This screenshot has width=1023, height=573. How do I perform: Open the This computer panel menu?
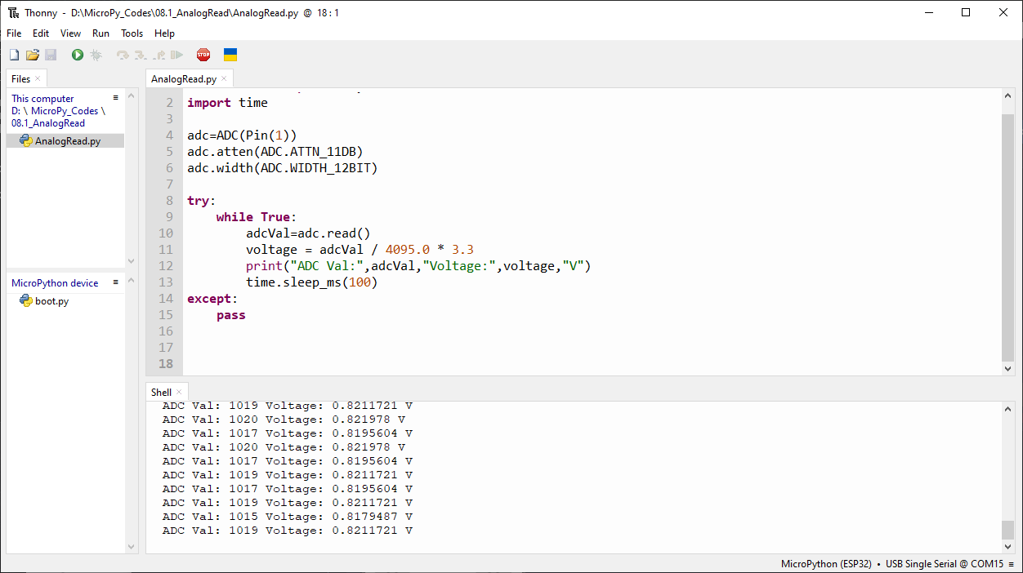coord(116,98)
